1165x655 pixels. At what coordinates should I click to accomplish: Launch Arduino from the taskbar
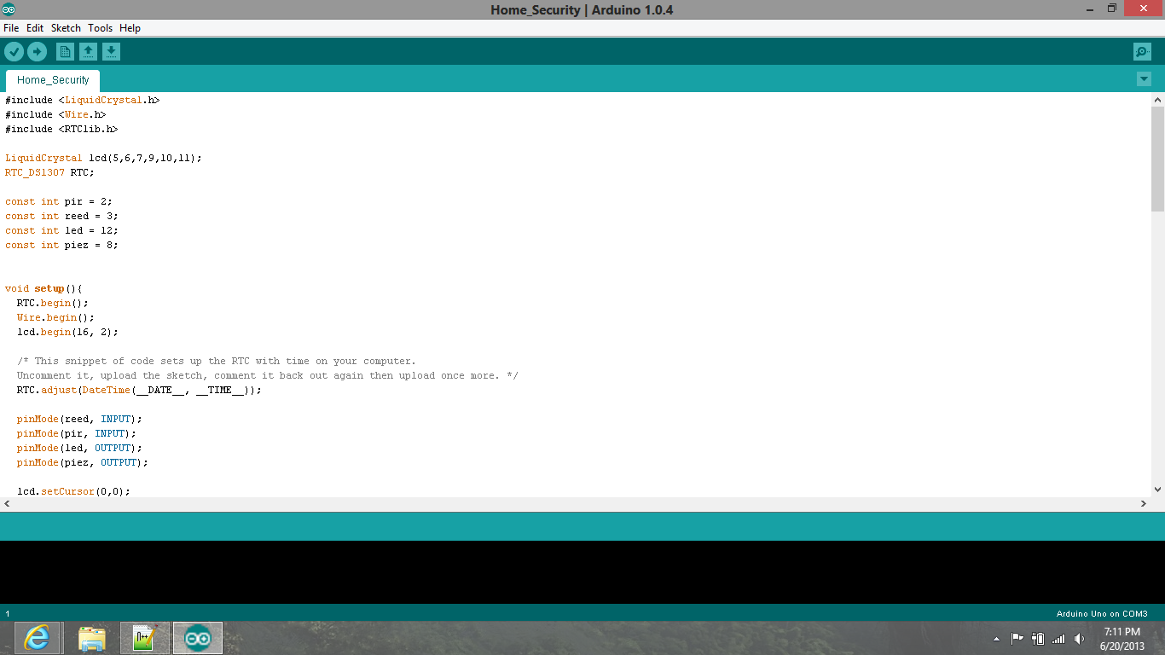pyautogui.click(x=197, y=637)
